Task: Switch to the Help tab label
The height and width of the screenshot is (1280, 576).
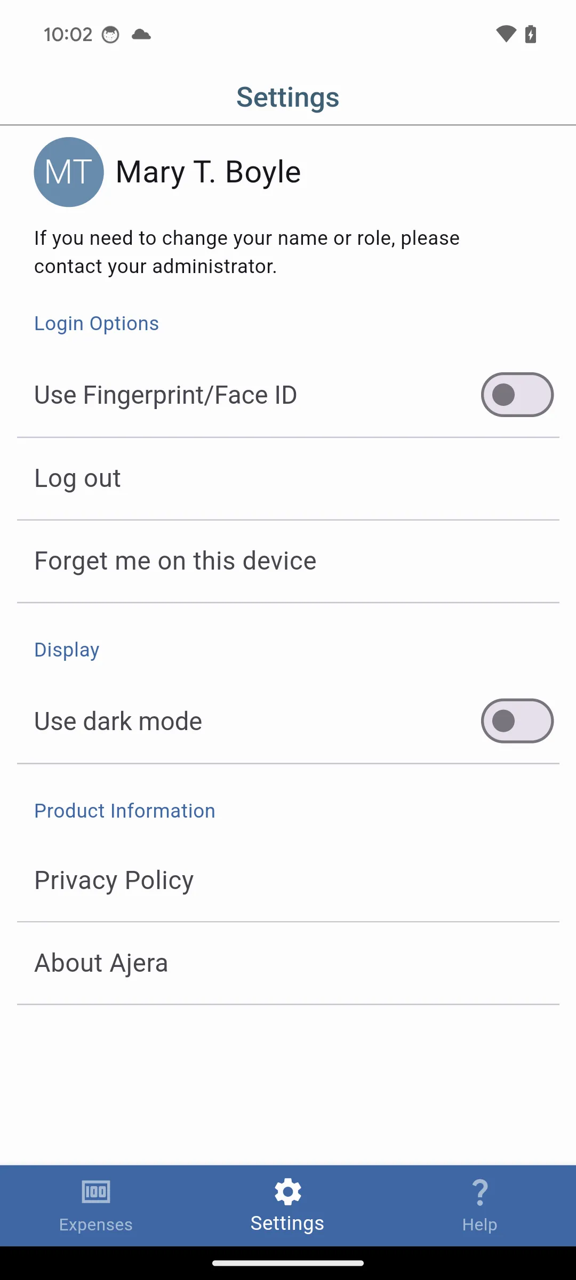Action: pos(480,1225)
